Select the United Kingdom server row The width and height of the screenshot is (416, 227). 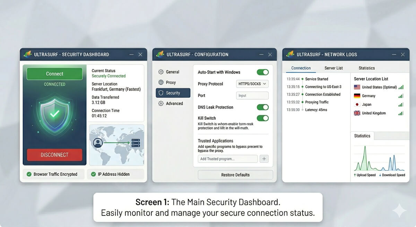(379, 113)
